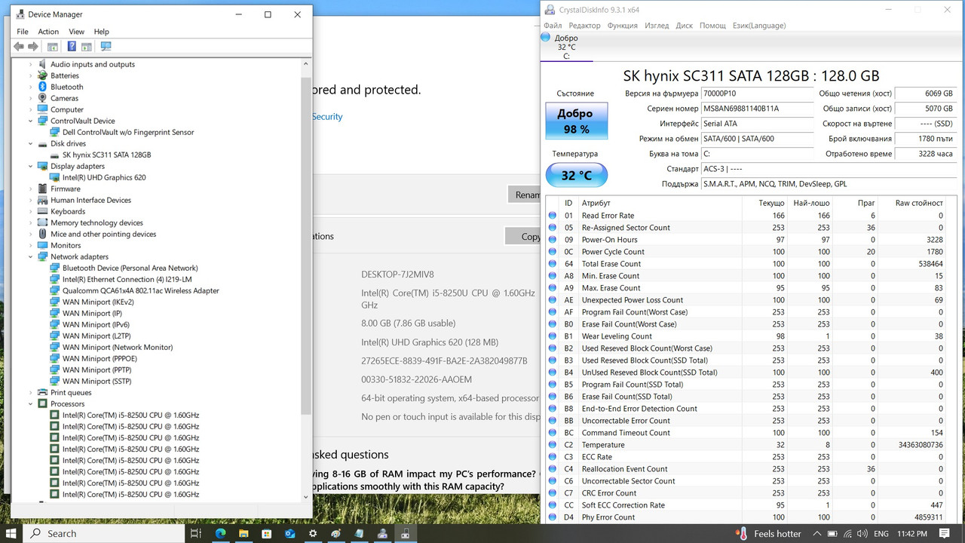Open the Settings gear on the taskbar
The image size is (965, 543).
(313, 533)
